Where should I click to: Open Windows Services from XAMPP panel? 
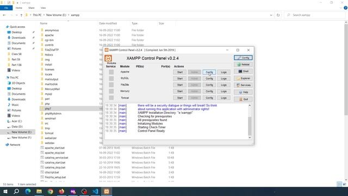point(243,85)
